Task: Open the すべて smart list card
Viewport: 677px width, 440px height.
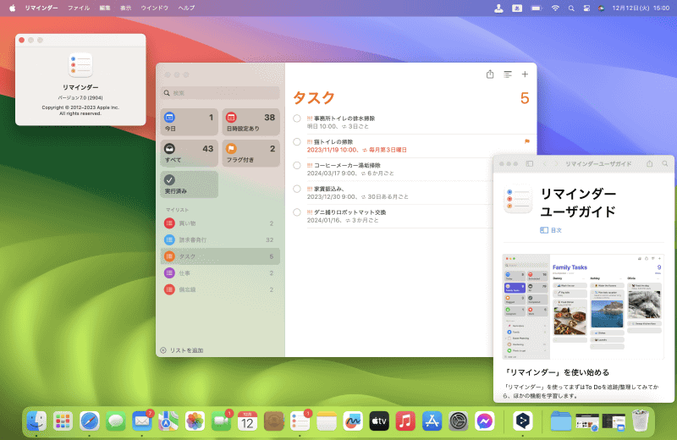Action: [x=189, y=153]
